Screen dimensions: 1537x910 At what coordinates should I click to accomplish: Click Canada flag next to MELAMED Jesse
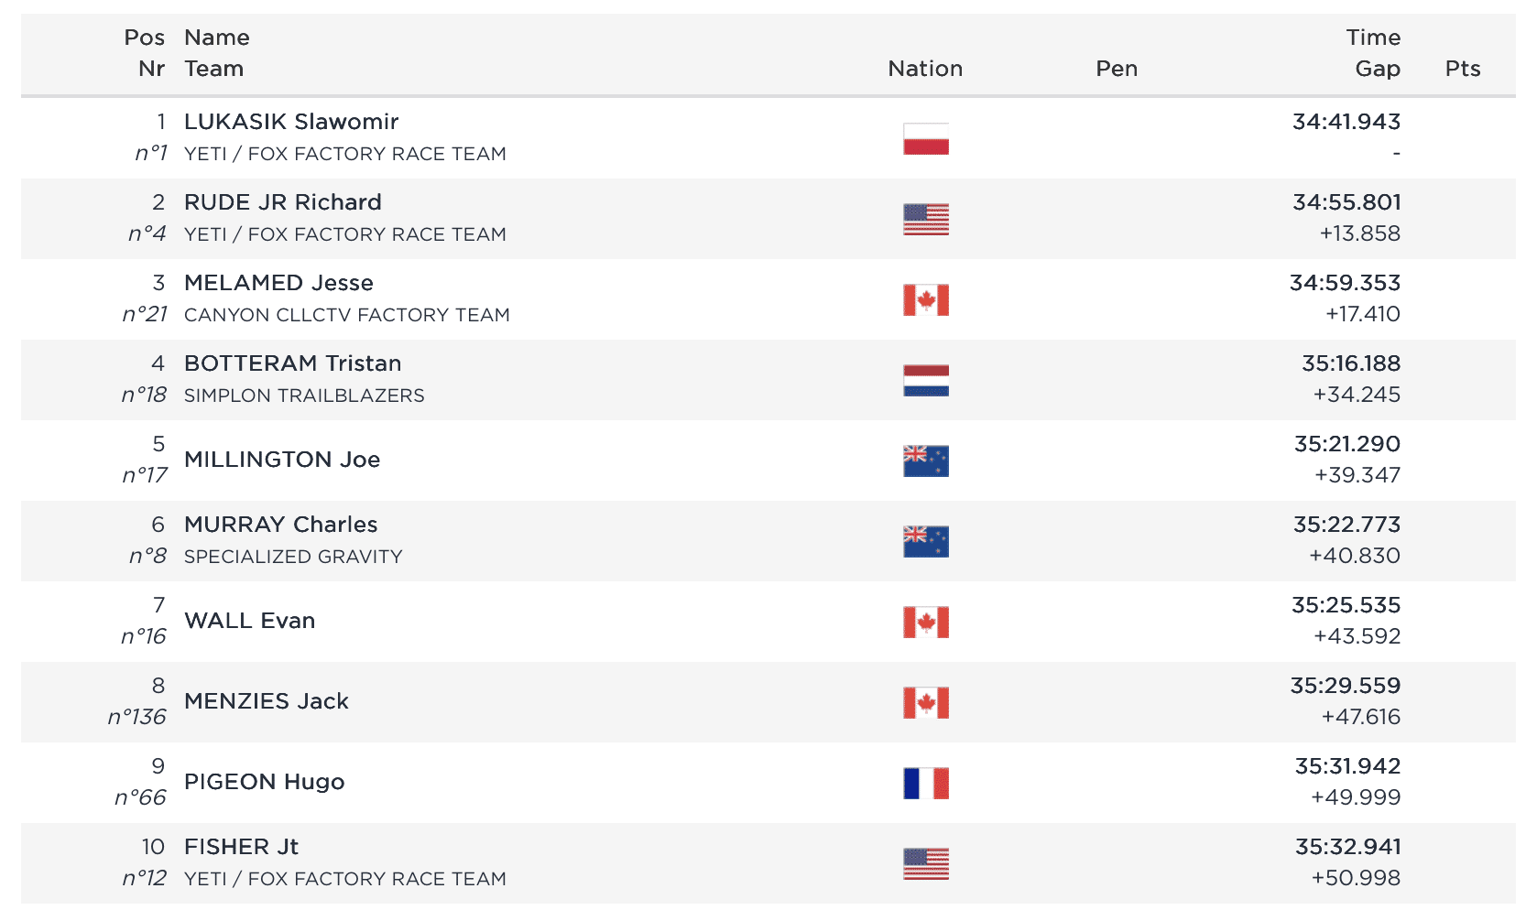[x=925, y=300]
